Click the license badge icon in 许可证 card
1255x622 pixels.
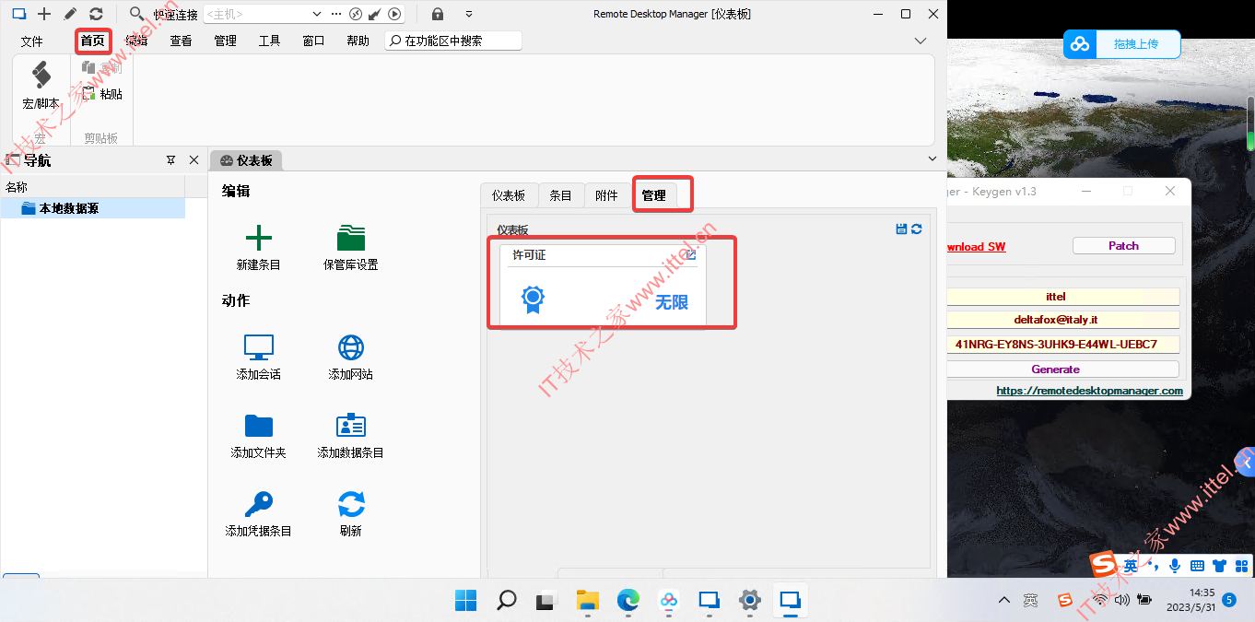tap(533, 299)
